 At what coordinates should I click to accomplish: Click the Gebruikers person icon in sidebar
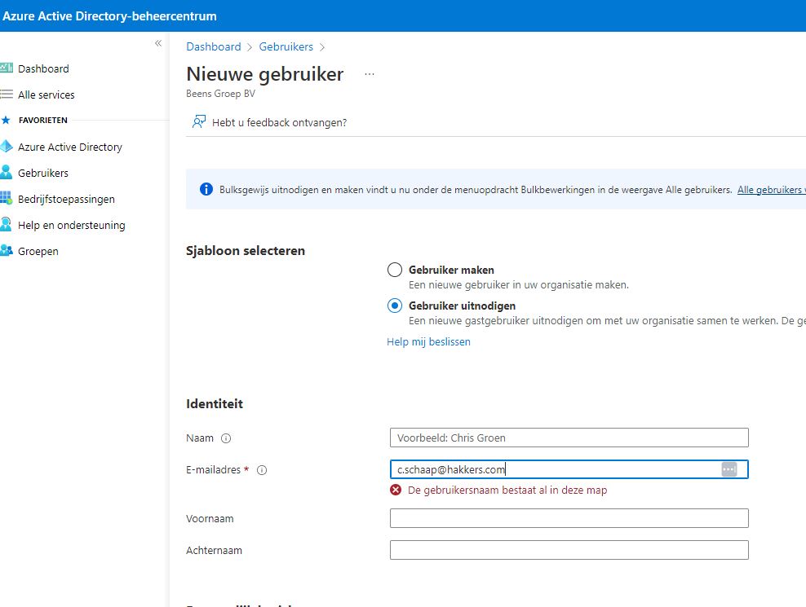click(x=7, y=172)
